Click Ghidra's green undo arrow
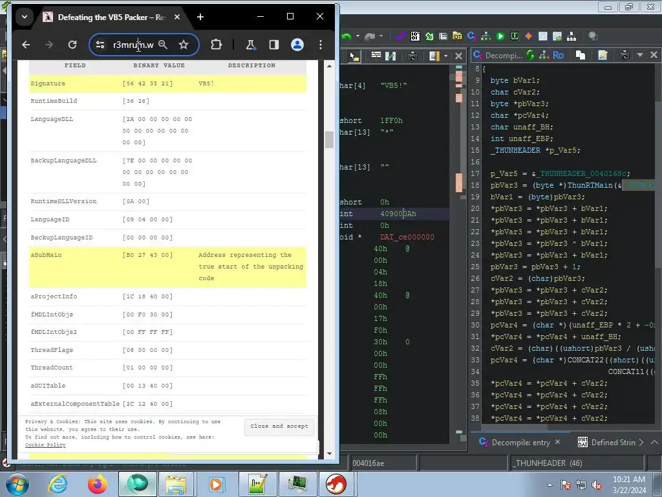The width and height of the screenshot is (662, 497). [347, 37]
